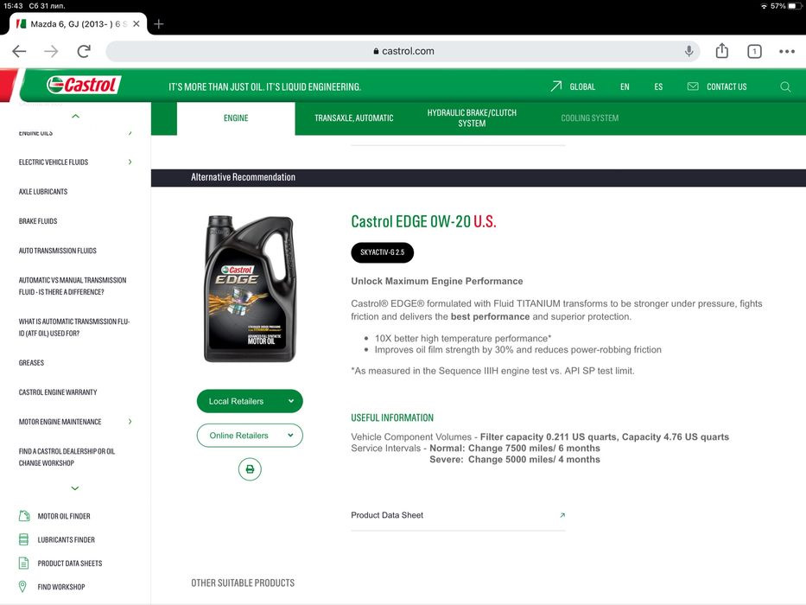Click the Alternative Recommendation header

243,177
